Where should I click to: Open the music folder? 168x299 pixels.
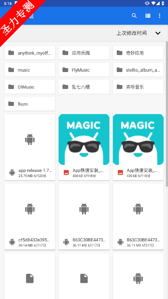tap(30, 70)
